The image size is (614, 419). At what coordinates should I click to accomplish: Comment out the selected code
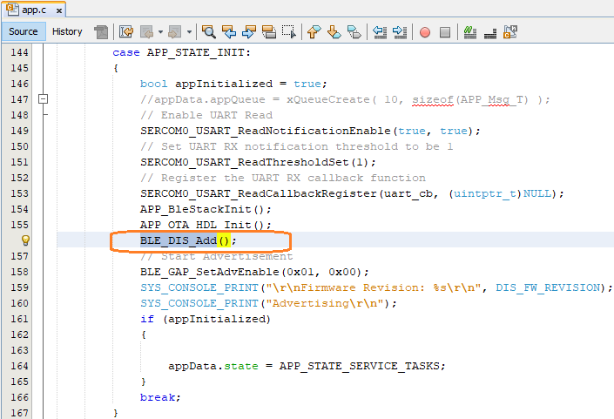tap(470, 32)
